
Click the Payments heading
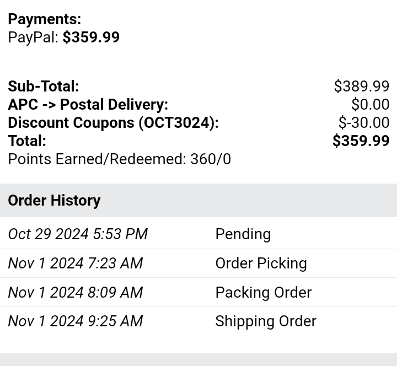point(45,19)
